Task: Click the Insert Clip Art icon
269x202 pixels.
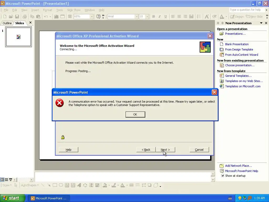Action: pyautogui.click(x=91, y=185)
